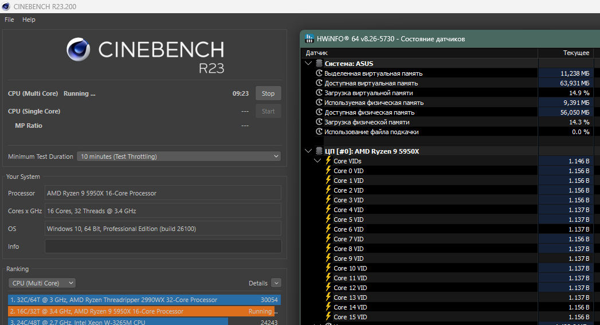Click clock icon of Доступная виртуальная память
Viewport: 600px width, 325px height.
319,83
